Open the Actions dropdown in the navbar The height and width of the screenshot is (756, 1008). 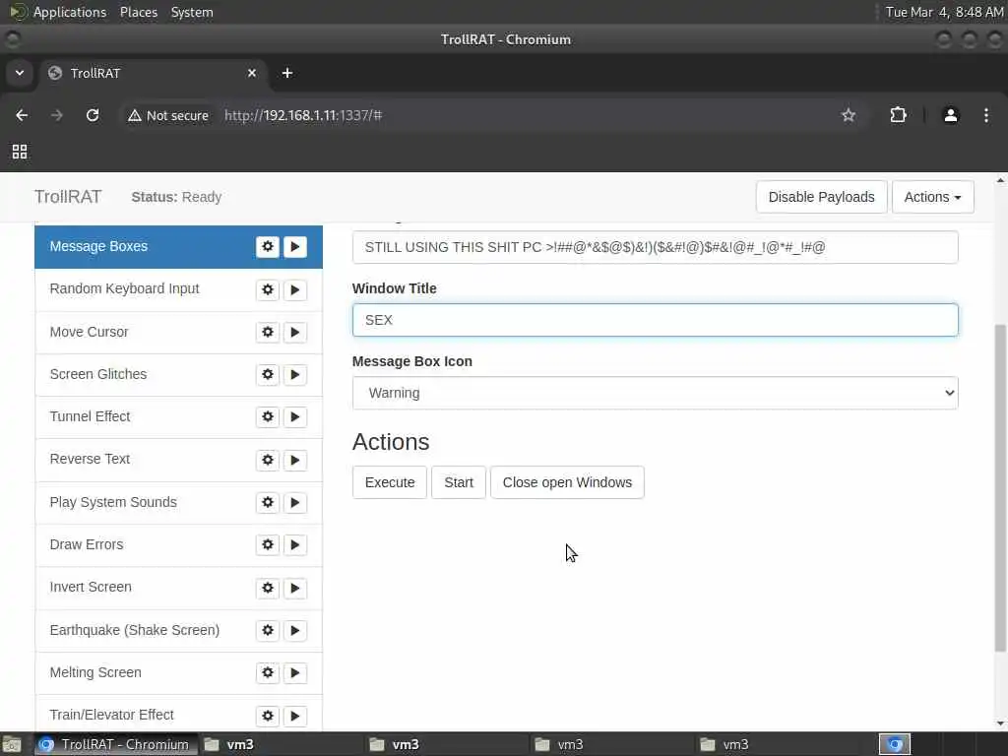[x=933, y=197]
